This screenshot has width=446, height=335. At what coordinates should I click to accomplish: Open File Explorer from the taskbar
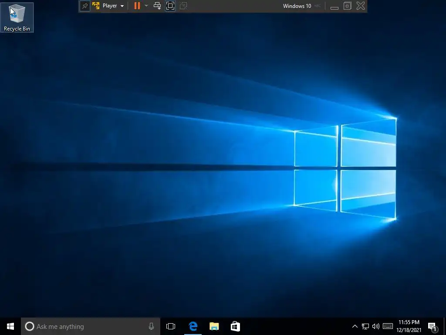coord(214,326)
